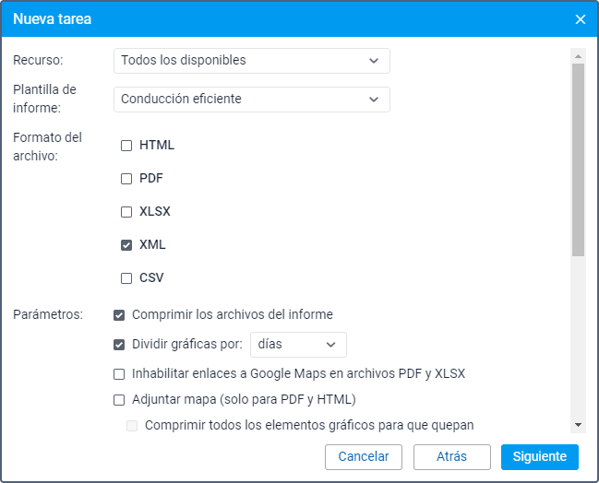The width and height of the screenshot is (599, 483).
Task: Click the Cancelar button
Action: pos(363,456)
